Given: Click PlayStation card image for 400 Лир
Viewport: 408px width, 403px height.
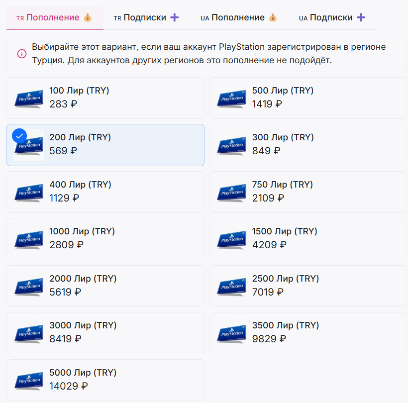Looking at the screenshot, I should (x=29, y=193).
